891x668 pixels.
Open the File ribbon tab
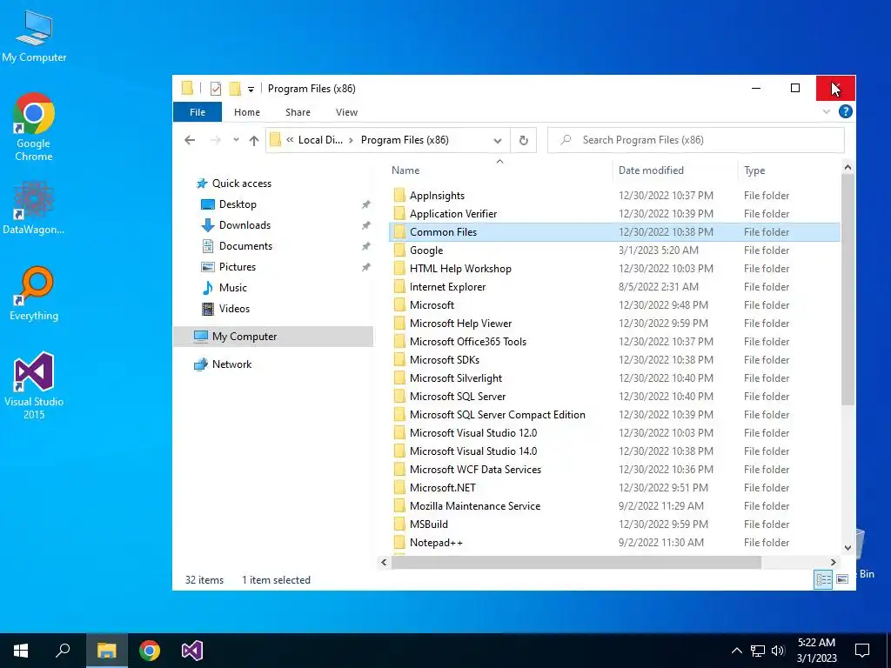pos(198,112)
